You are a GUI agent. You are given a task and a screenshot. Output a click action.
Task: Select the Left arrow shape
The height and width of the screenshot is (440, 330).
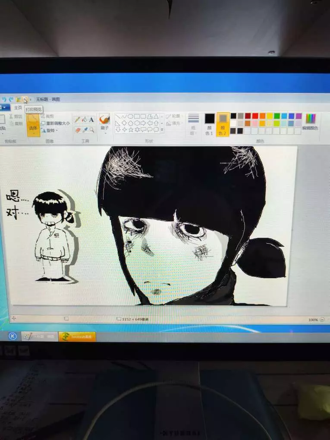click(150, 123)
